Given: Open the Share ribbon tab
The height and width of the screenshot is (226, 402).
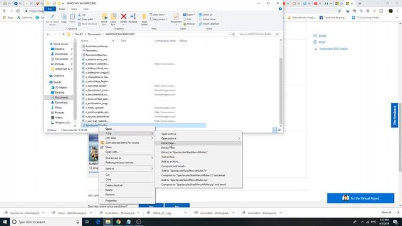Looking at the screenshot, I should (x=74, y=9).
